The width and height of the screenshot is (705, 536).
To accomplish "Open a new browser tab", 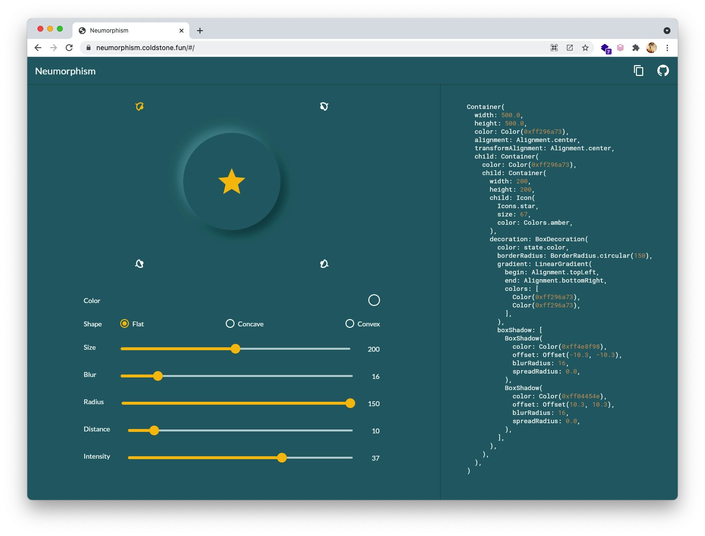I will (x=199, y=30).
